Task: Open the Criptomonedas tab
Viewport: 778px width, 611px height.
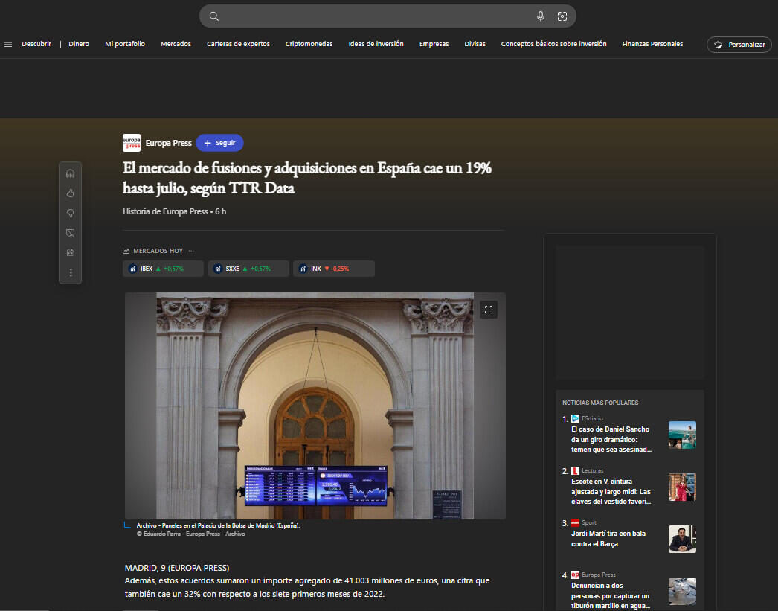Action: point(309,44)
